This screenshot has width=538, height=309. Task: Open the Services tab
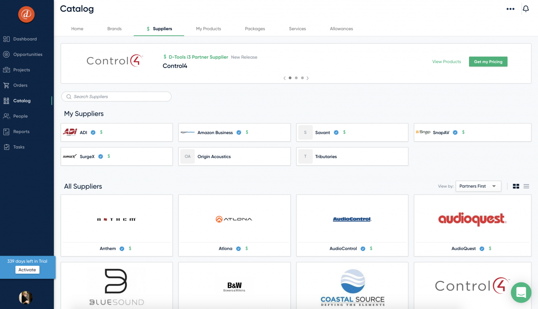tap(298, 29)
